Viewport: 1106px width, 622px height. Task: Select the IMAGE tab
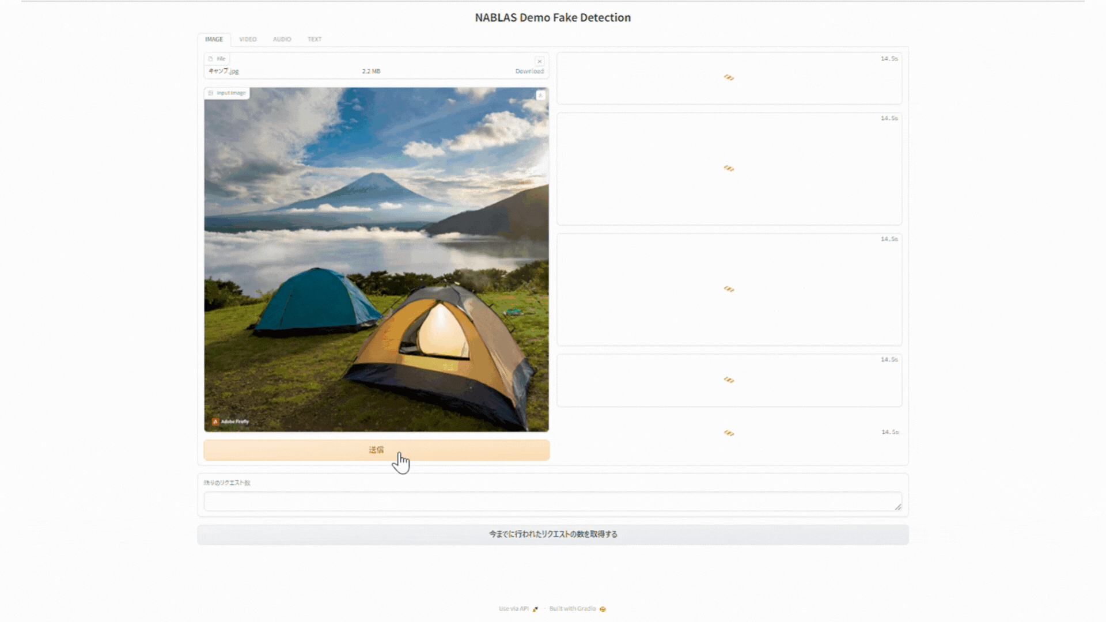pos(214,39)
